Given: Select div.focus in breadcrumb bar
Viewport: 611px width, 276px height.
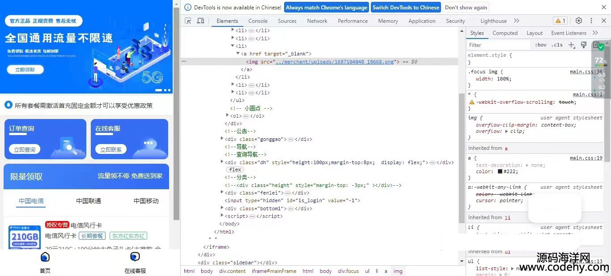Looking at the screenshot, I should (x=348, y=271).
